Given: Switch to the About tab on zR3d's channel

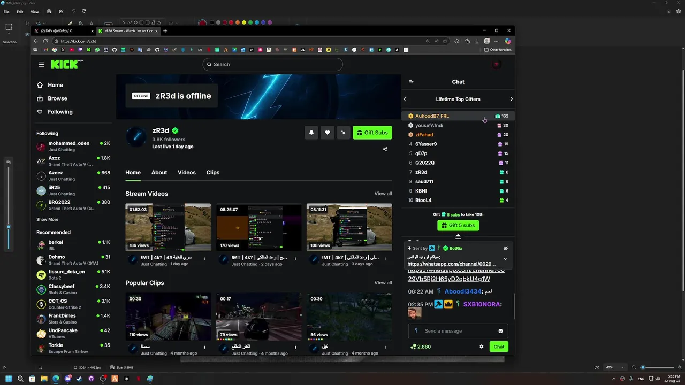Looking at the screenshot, I should click(x=159, y=172).
